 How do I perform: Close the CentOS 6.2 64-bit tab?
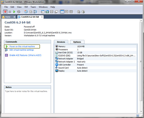tap(42, 17)
